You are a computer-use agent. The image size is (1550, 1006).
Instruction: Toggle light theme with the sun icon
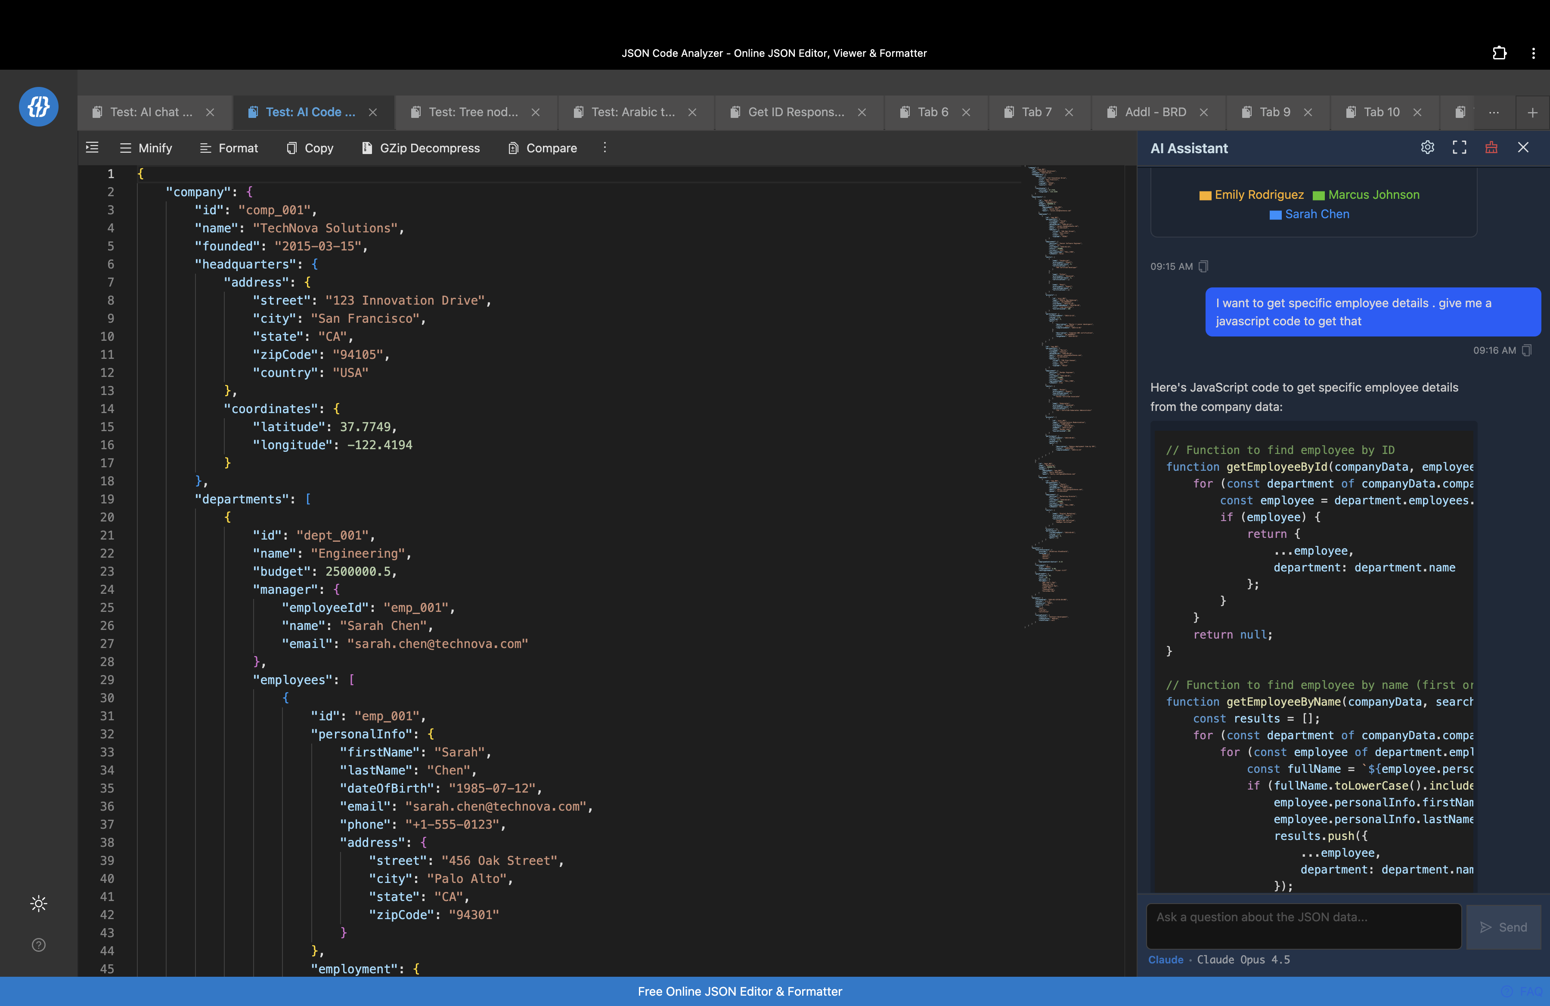pyautogui.click(x=38, y=903)
